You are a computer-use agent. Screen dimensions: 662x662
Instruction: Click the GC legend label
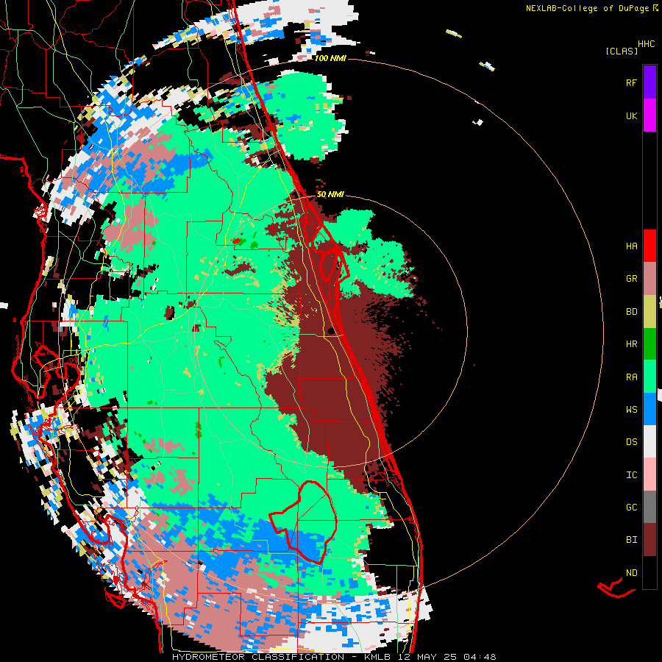click(x=631, y=508)
